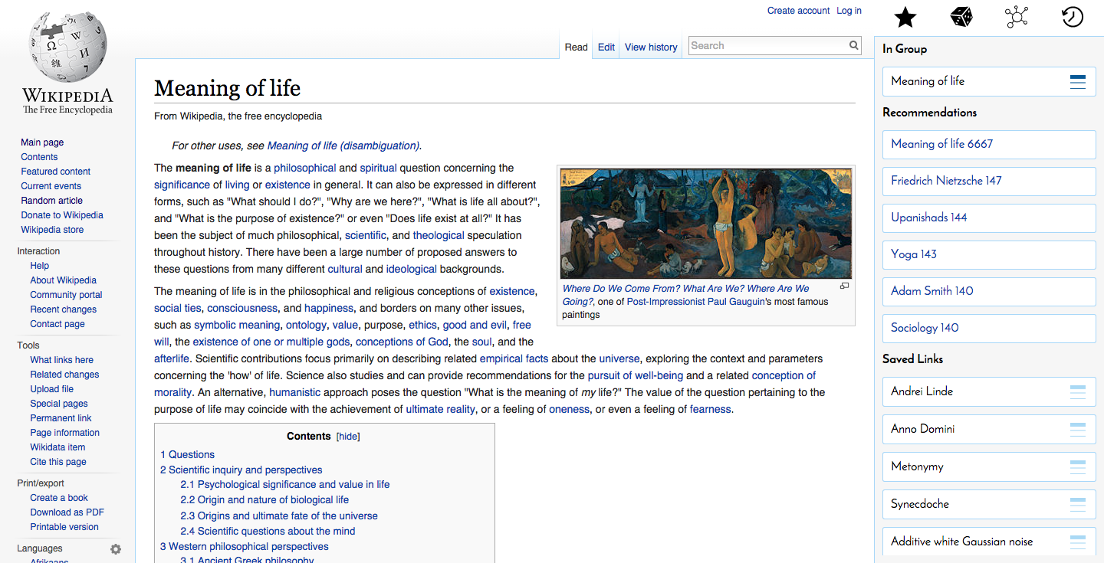1104x563 pixels.
Task: Open Printable version link
Action: click(64, 527)
